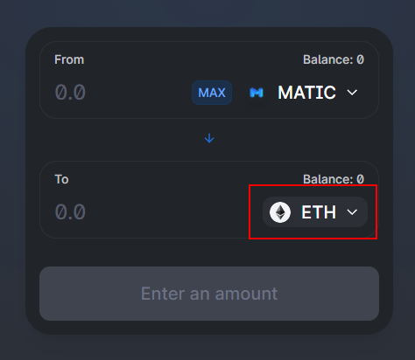Image resolution: width=415 pixels, height=360 pixels.
Task: Click the MAX amount button
Action: pyautogui.click(x=212, y=93)
